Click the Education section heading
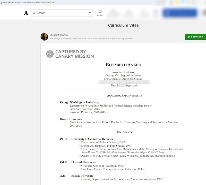Image resolution: width=206 pixels, height=185 pixels. pyautogui.click(x=124, y=132)
